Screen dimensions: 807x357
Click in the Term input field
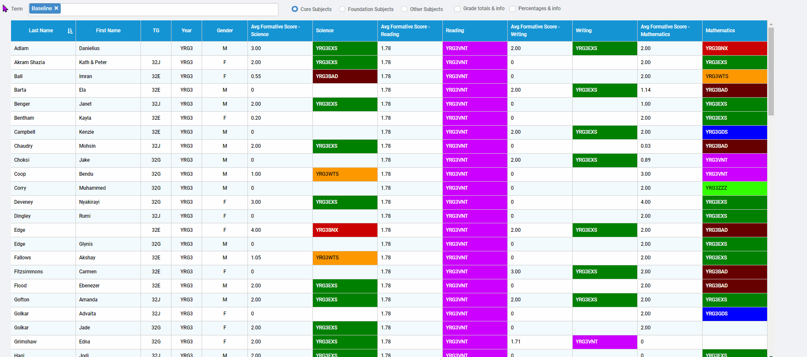pos(170,9)
